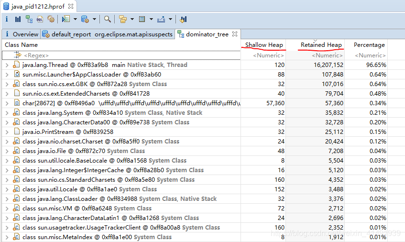The height and width of the screenshot is (242, 405).
Task: Select the java_pid1212.hprof file tab
Action: pos(38,6)
